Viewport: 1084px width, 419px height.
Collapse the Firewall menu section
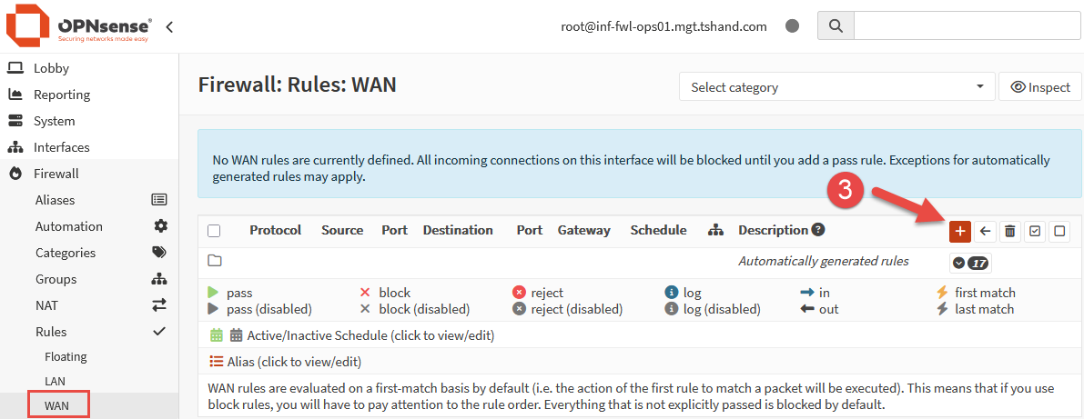[56, 174]
